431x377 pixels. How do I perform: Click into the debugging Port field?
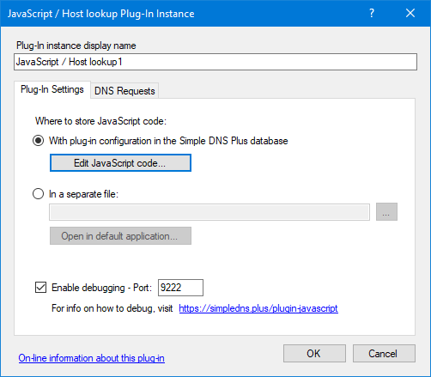pos(180,288)
